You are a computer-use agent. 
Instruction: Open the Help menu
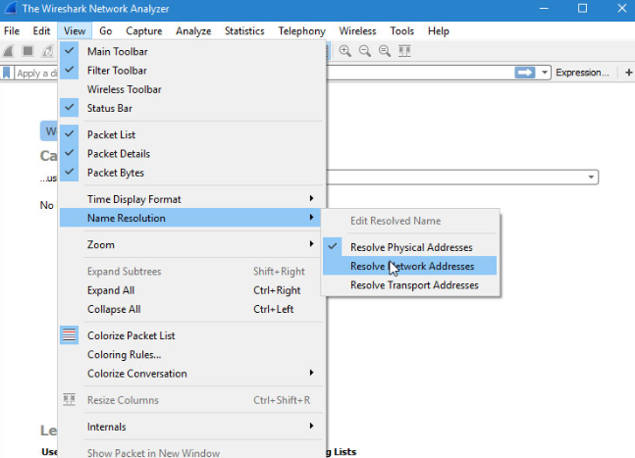tap(438, 31)
